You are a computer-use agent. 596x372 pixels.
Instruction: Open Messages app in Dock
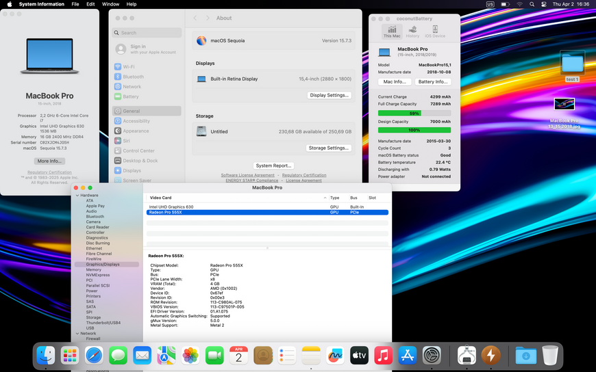point(119,356)
